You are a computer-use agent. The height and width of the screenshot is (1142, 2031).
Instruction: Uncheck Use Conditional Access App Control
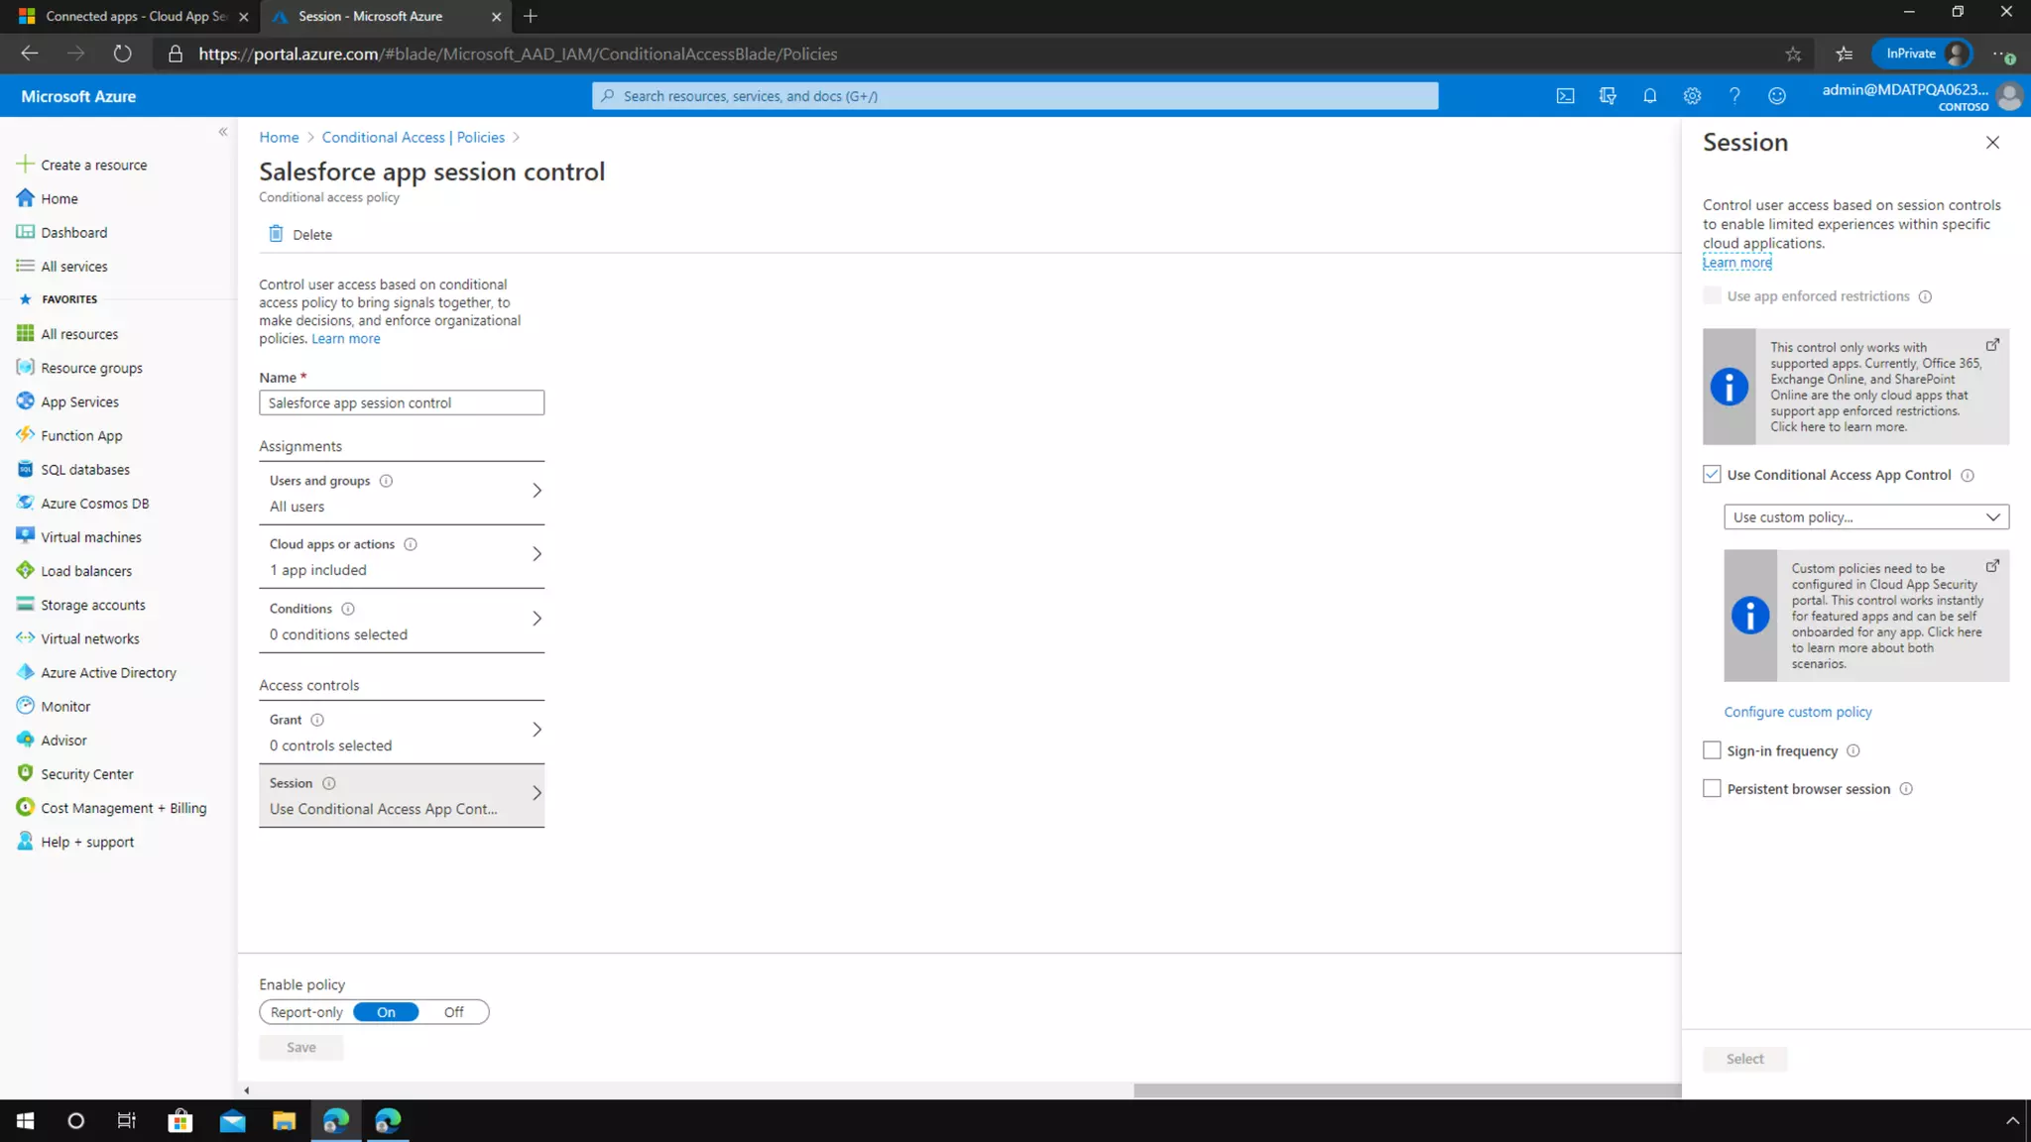click(1712, 475)
